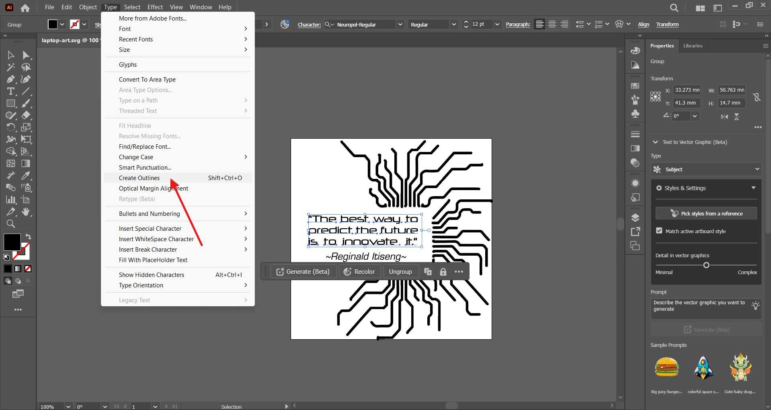Select the Eyedropper tool

coord(26,176)
